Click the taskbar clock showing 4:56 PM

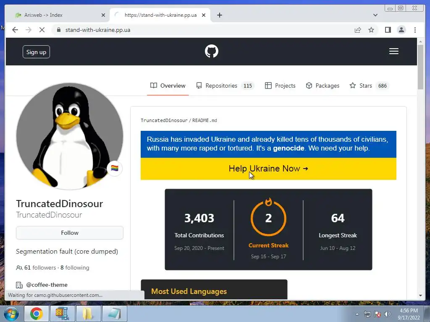(409, 314)
